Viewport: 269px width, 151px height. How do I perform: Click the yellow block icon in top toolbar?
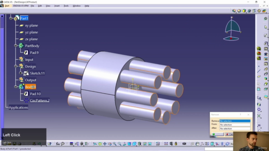[244, 11]
